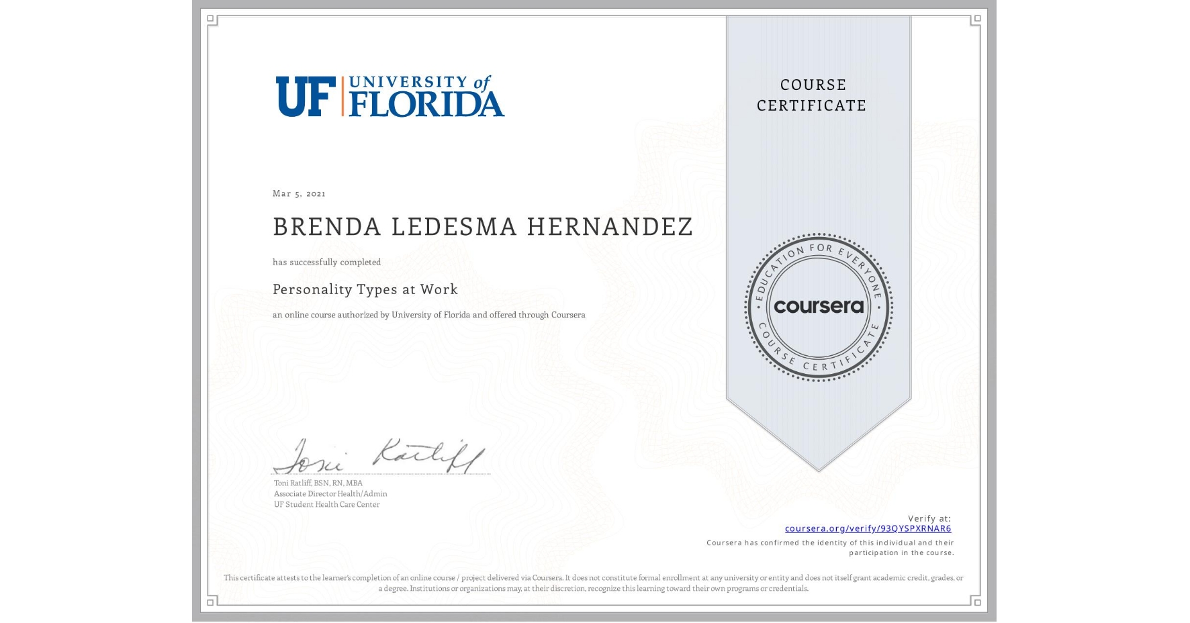
Task: Click the identity confirmation statement text
Action: click(829, 547)
